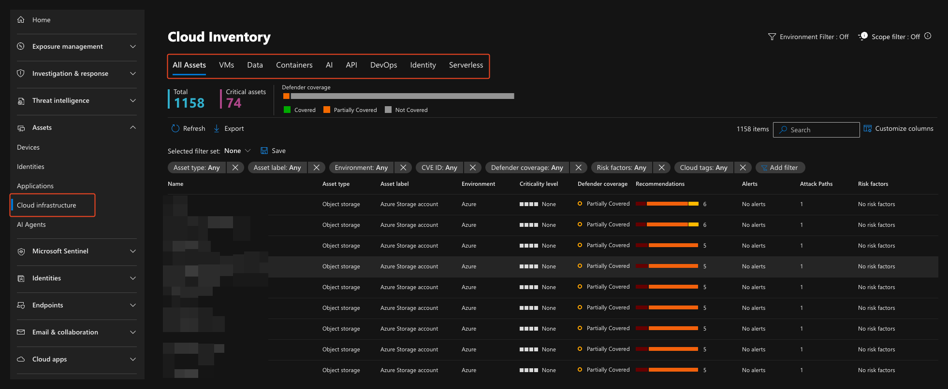948x389 pixels.
Task: Click the Export download icon
Action: [x=217, y=128]
